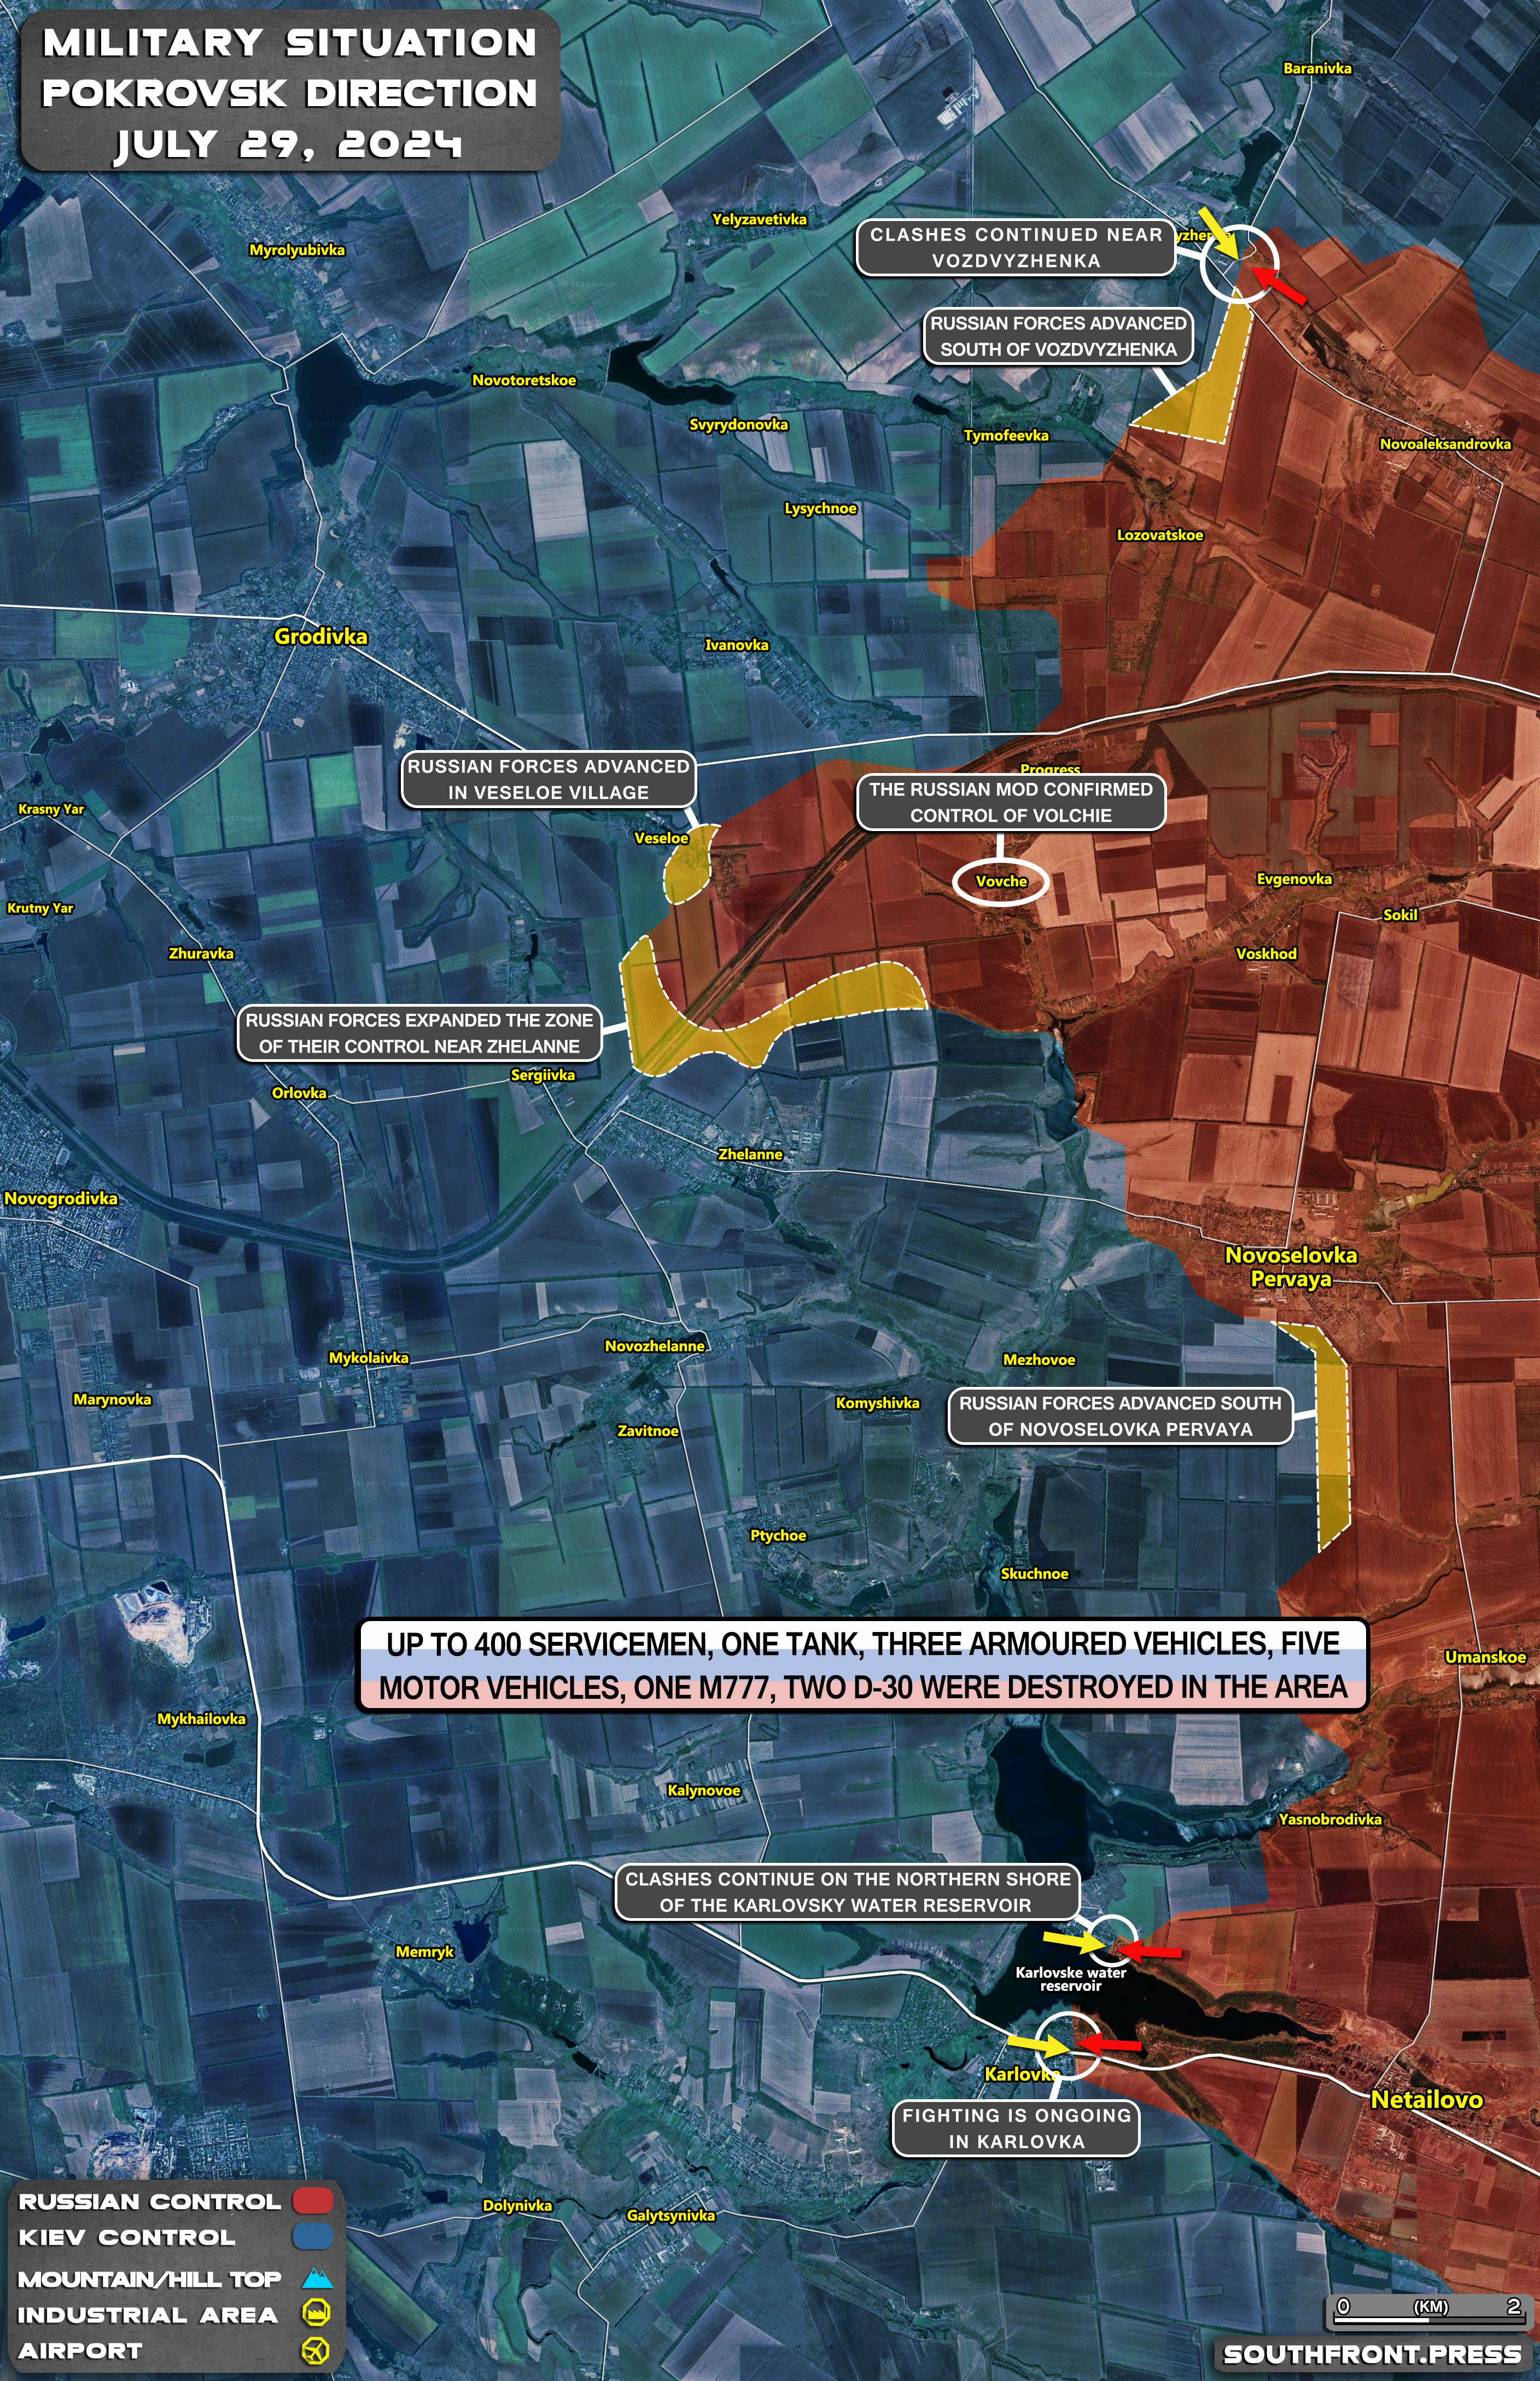Image resolution: width=1540 pixels, height=2381 pixels.
Task: Click the SOUTHFRONT.PRESS watermark link
Action: (x=1372, y=2355)
